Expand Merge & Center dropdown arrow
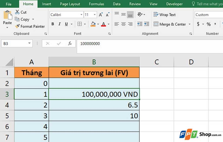 click(x=190, y=24)
